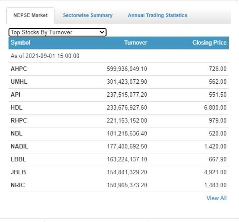Open the Top Stocks By Turnover dropdown
Viewport: 239px width, 222px height.
click(57, 32)
